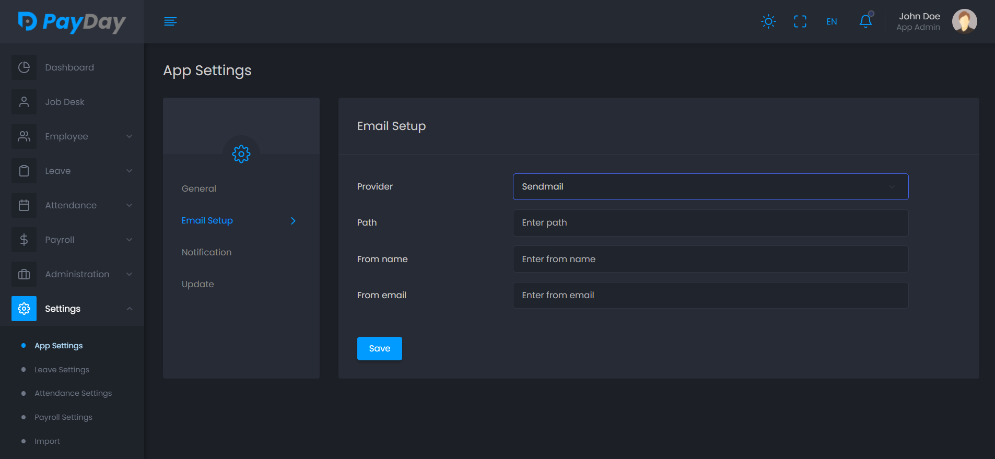Click the Administration briefcase icon
The width and height of the screenshot is (995, 459).
pyautogui.click(x=24, y=274)
